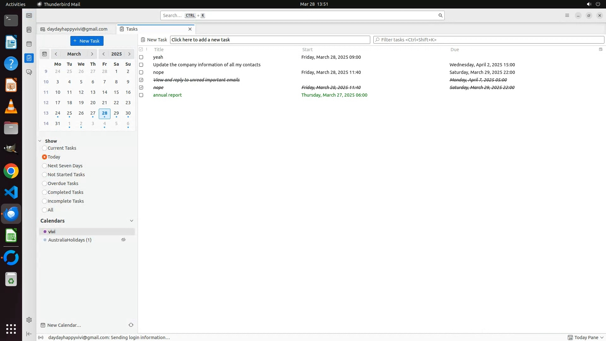
Task: Show the hidden AustraliaHolidays calendar
Action: pos(123,240)
